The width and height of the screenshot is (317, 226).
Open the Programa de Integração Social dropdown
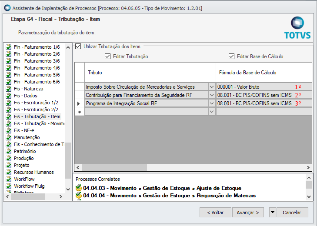point(212,103)
